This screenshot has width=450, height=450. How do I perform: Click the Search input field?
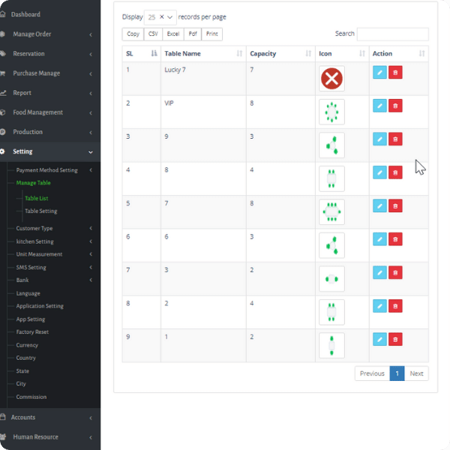[392, 34]
